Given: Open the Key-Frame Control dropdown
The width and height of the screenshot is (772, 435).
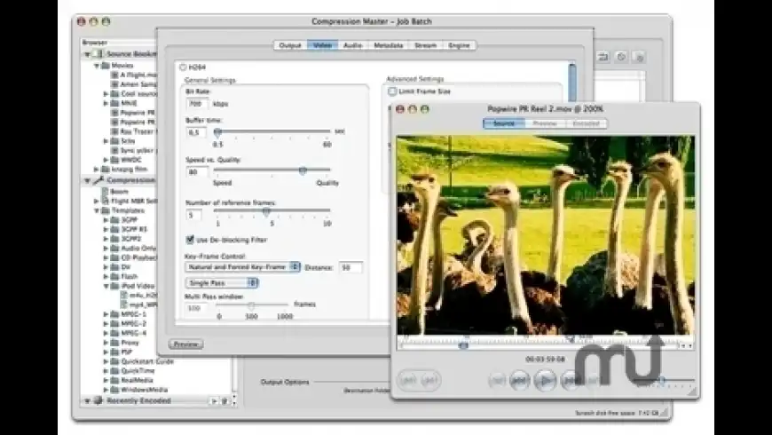Looking at the screenshot, I should 243,267.
